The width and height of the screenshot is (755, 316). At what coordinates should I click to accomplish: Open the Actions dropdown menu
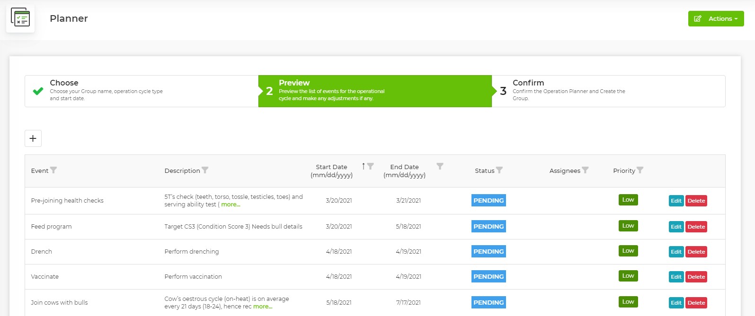point(716,19)
